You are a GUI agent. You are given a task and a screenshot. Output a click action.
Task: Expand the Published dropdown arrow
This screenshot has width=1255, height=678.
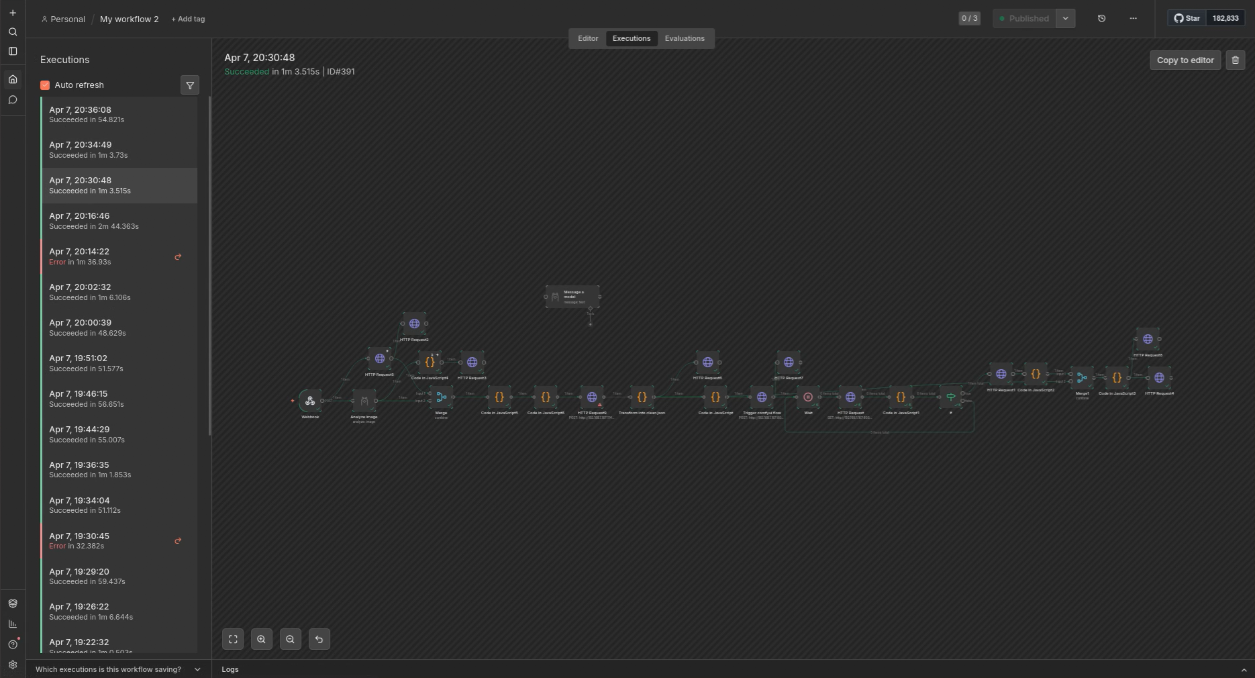click(x=1066, y=19)
